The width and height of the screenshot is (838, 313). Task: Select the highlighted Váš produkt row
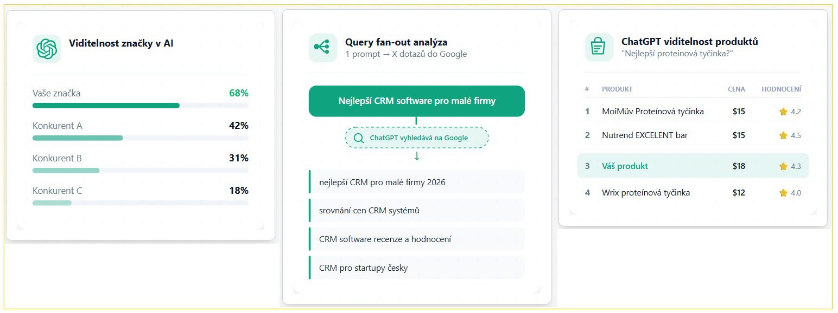(692, 166)
